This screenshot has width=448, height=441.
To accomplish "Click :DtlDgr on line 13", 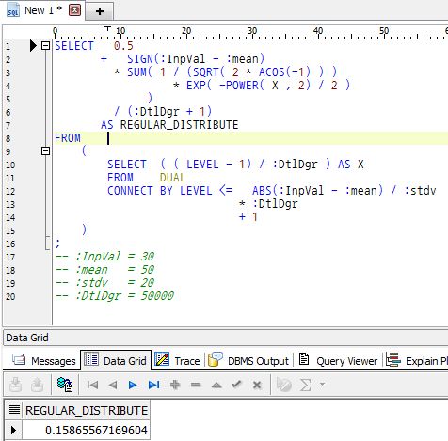I will pyautogui.click(x=275, y=204).
